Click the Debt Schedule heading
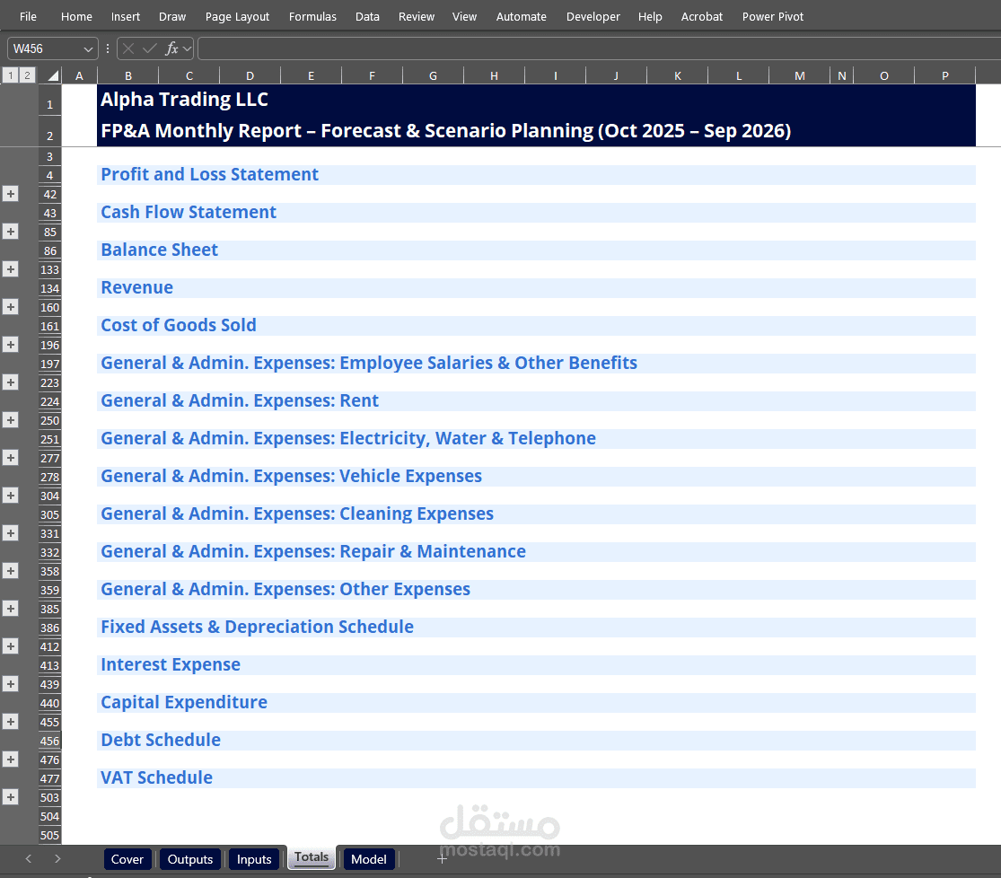The image size is (1001, 878). 161,740
